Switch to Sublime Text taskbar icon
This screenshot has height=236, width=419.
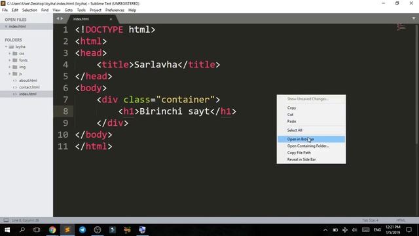point(67,230)
